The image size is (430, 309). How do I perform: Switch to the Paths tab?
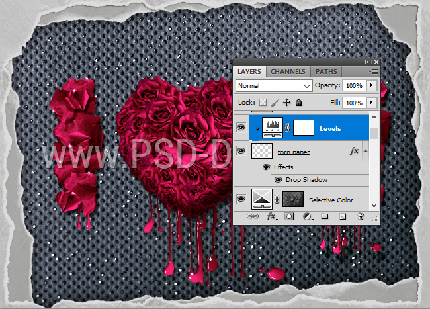tap(326, 72)
